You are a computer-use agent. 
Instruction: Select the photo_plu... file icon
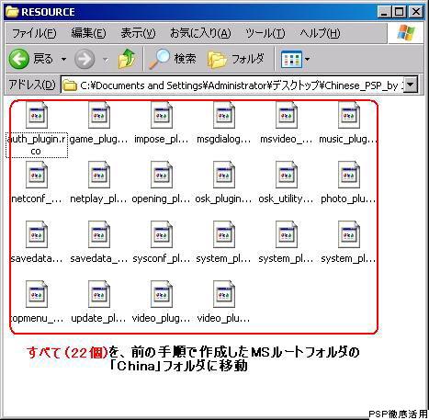coord(349,175)
